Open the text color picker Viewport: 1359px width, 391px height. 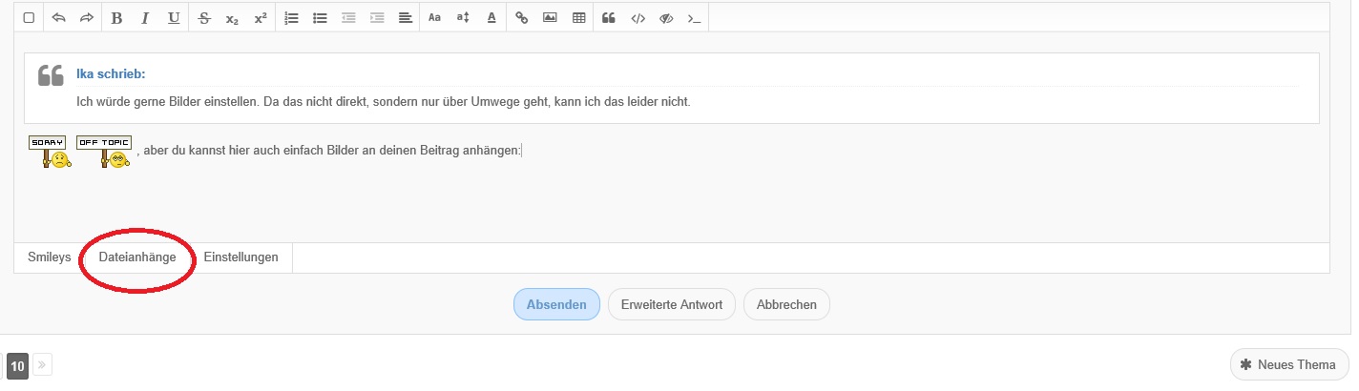pos(491,18)
